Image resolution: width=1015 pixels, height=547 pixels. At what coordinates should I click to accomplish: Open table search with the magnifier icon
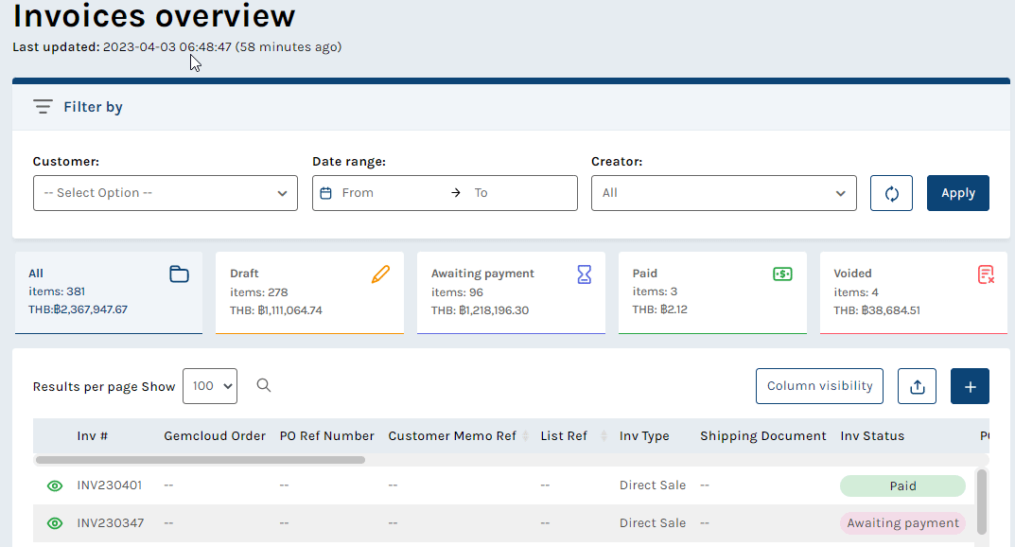coord(264,385)
